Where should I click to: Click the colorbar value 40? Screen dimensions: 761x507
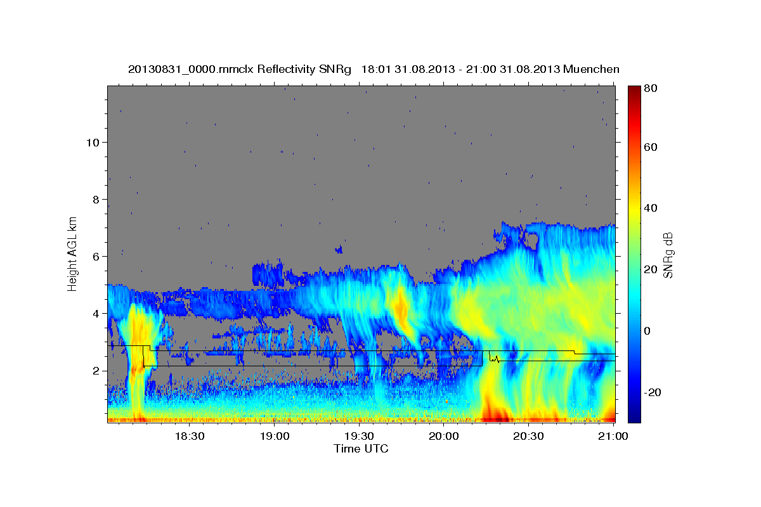click(650, 208)
